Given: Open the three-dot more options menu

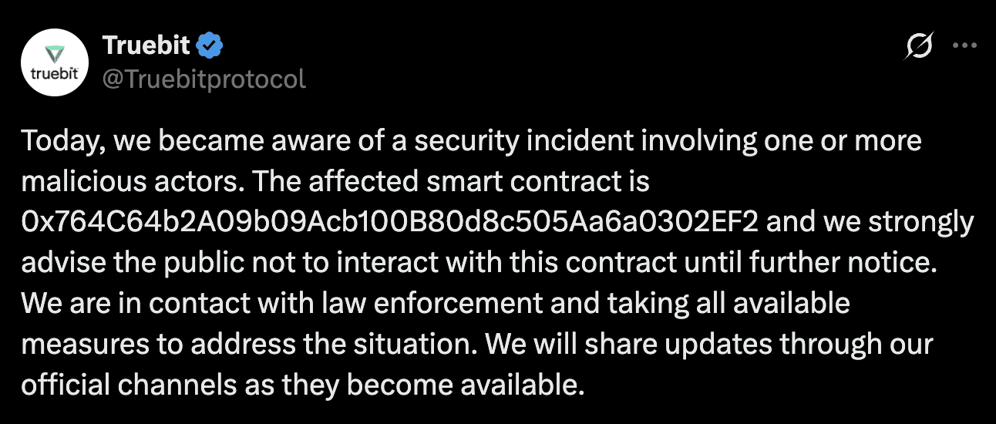Looking at the screenshot, I should pyautogui.click(x=964, y=45).
